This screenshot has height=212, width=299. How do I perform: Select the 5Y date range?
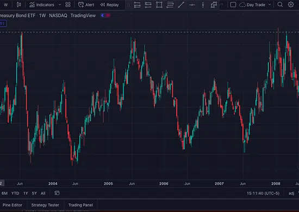(x=34, y=193)
